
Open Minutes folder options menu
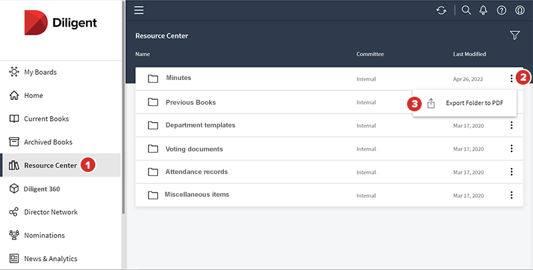coord(511,79)
